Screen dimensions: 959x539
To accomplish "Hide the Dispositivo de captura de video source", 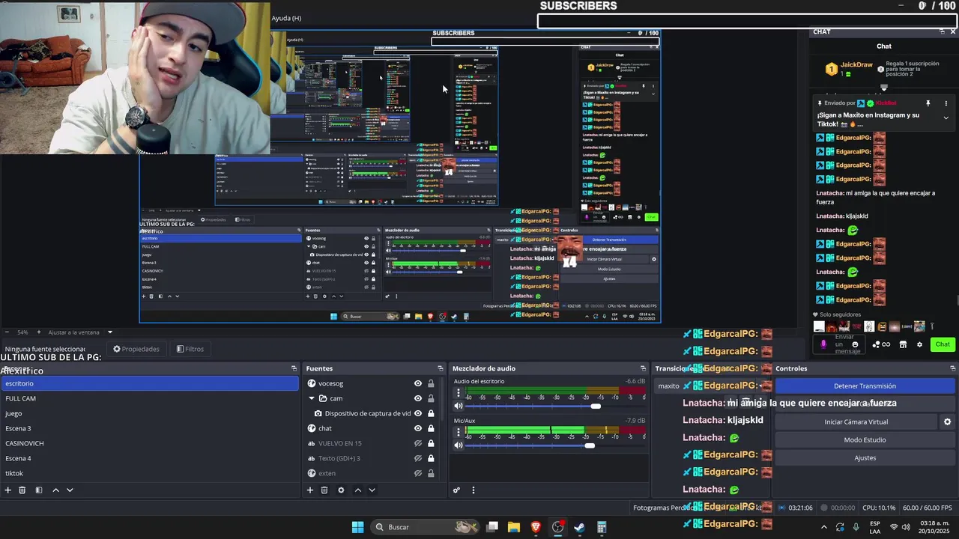I will pos(418,413).
